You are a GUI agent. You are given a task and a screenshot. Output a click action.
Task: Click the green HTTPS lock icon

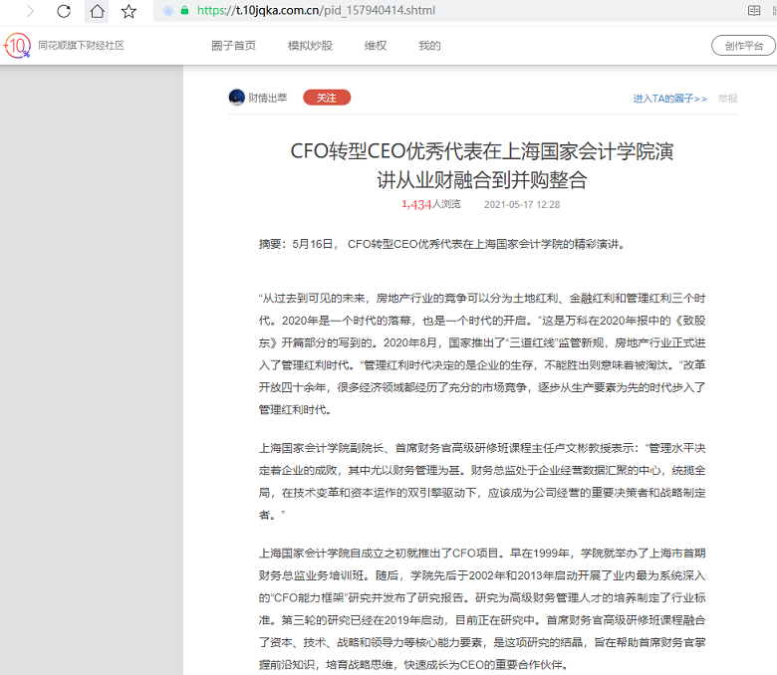tap(184, 11)
